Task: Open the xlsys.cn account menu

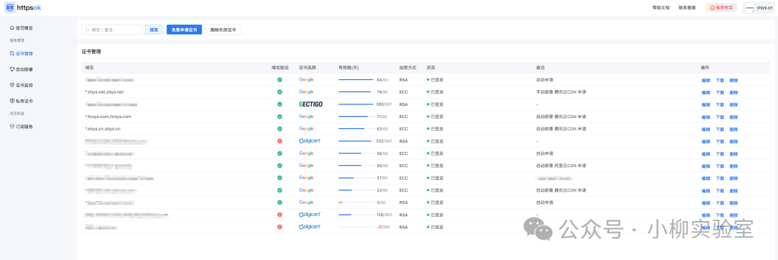Action: (x=758, y=8)
